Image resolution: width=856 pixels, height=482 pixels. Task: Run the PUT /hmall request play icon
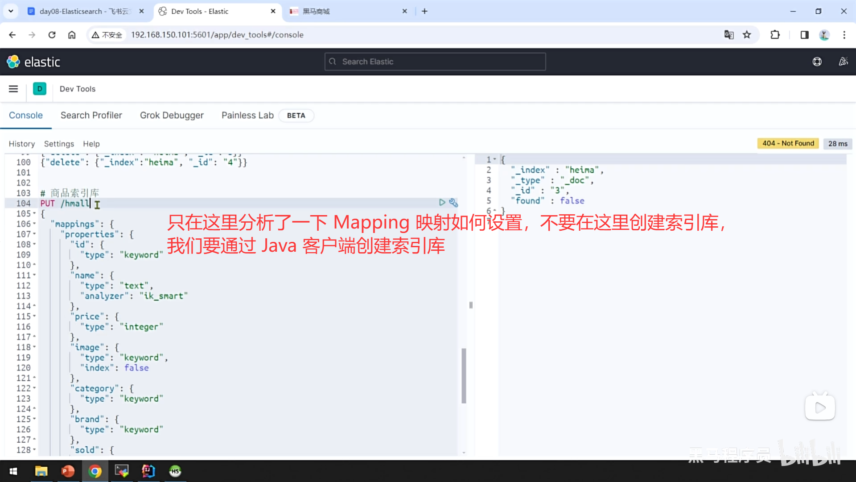click(x=442, y=203)
